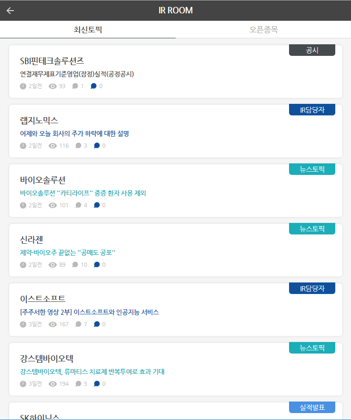Open 바이오솔루션 카티라이프 news headline
The image size is (351, 420).
(x=83, y=193)
